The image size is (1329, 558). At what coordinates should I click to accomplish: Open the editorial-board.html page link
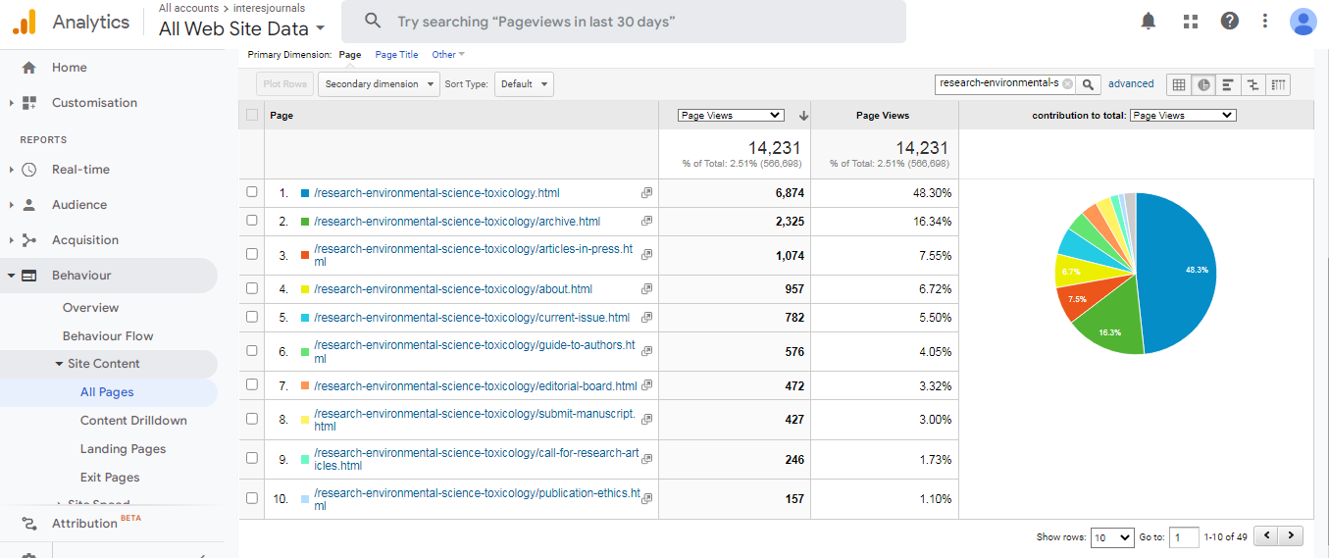point(475,386)
